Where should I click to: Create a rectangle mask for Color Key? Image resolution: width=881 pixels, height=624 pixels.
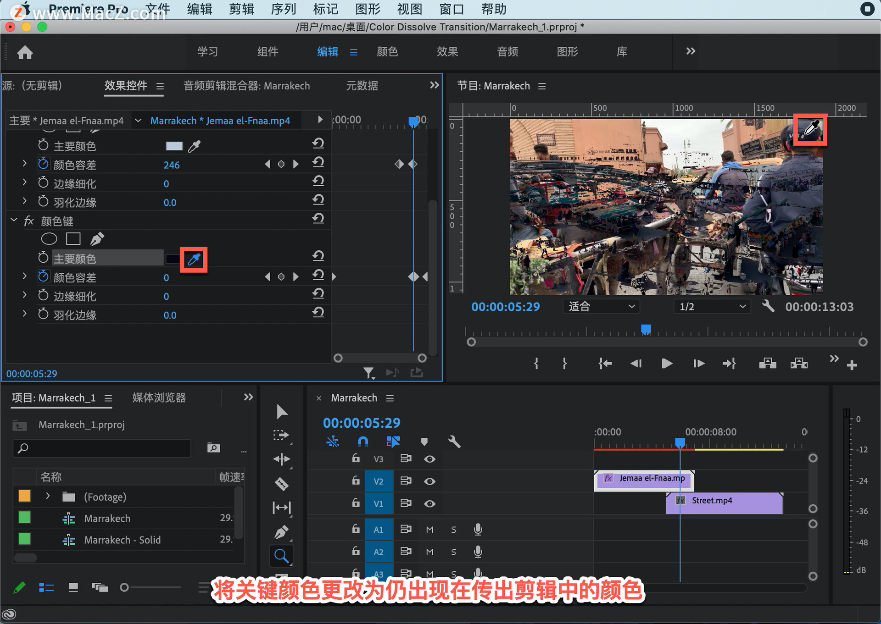click(x=73, y=239)
